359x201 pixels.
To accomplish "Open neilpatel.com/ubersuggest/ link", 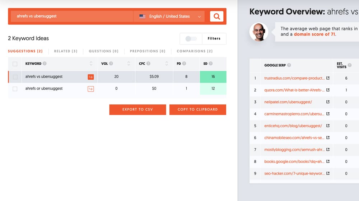I will 288,102.
